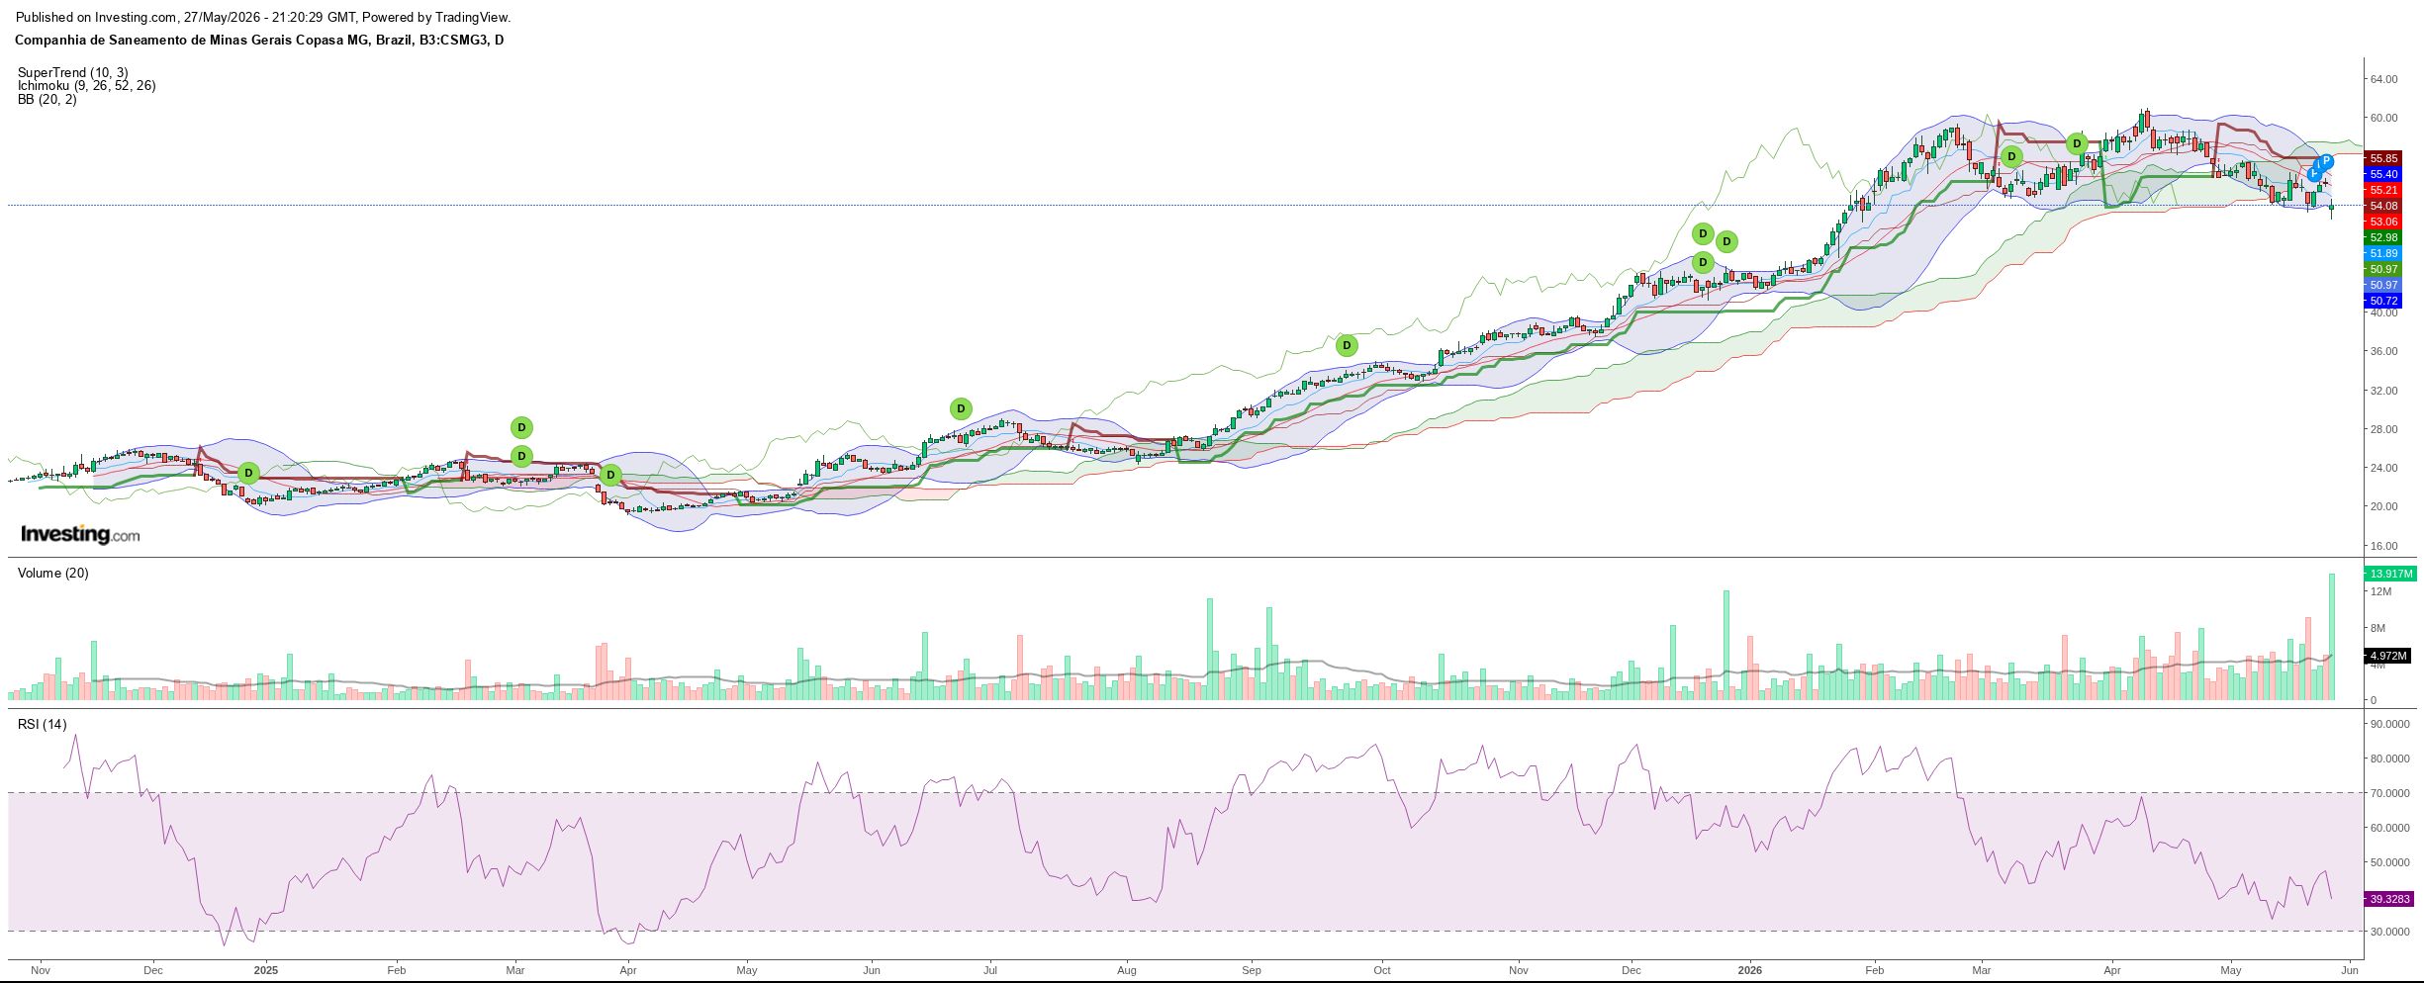Click the RSI (14) pane label
The height and width of the screenshot is (983, 2424).
coord(43,725)
